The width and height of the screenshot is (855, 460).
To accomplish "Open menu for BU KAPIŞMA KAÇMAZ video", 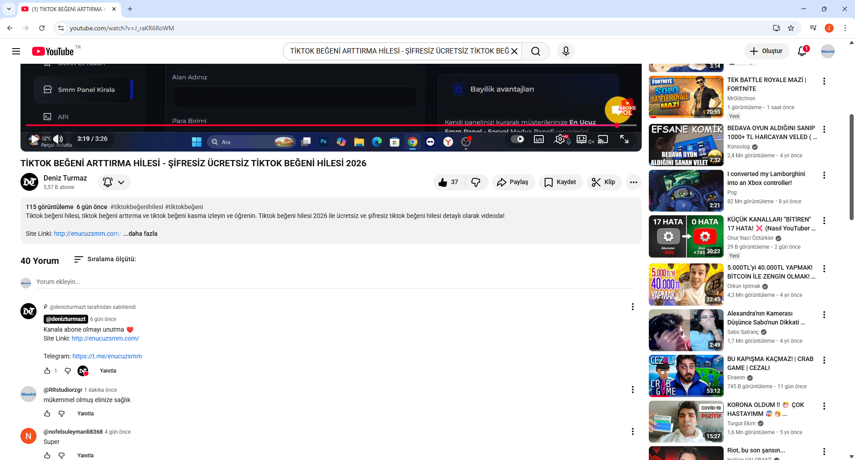I will click(824, 360).
